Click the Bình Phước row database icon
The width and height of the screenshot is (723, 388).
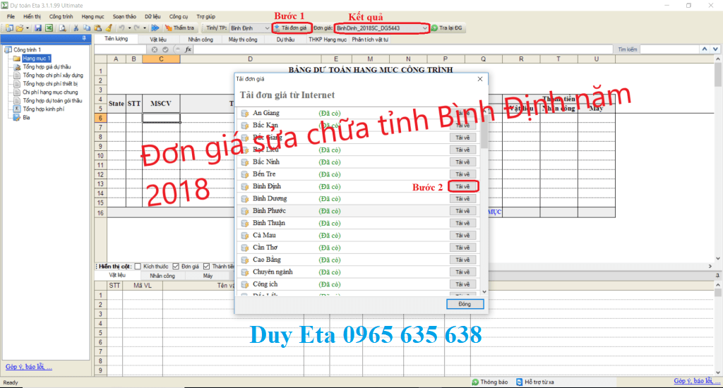pyautogui.click(x=245, y=211)
